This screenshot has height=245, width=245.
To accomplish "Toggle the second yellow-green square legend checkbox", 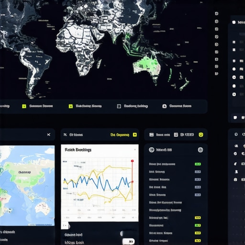I will click(71, 106).
